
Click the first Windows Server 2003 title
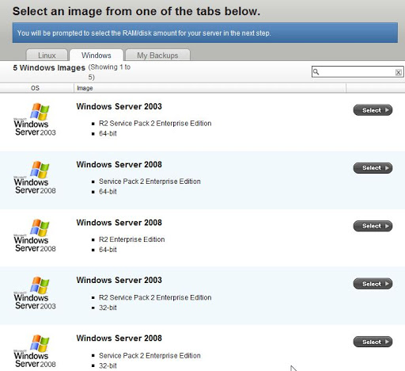(x=119, y=106)
